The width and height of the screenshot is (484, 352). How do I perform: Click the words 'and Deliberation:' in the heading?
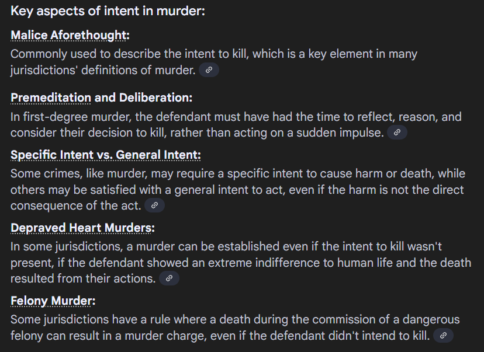pyautogui.click(x=143, y=97)
